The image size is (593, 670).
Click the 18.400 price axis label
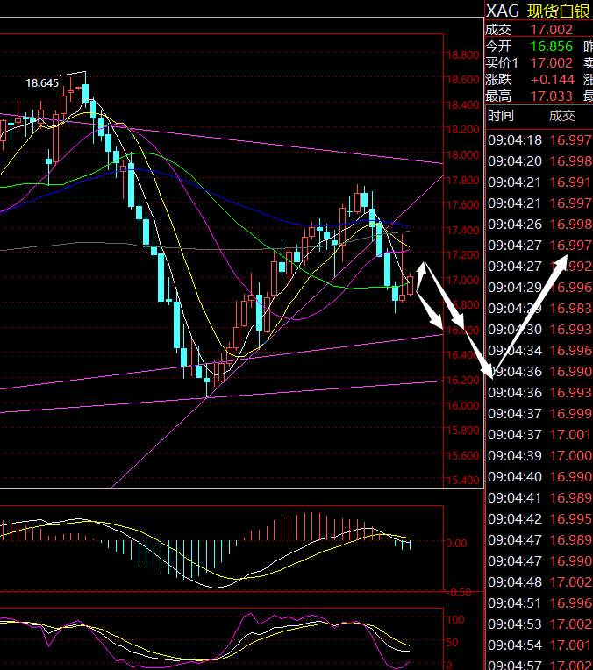[x=462, y=104]
